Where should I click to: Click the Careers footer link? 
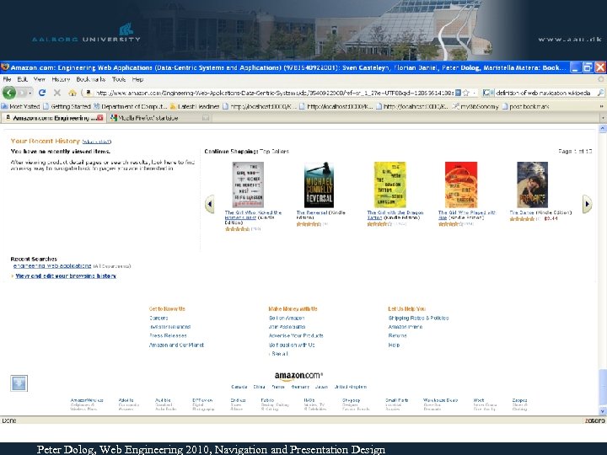point(158,318)
